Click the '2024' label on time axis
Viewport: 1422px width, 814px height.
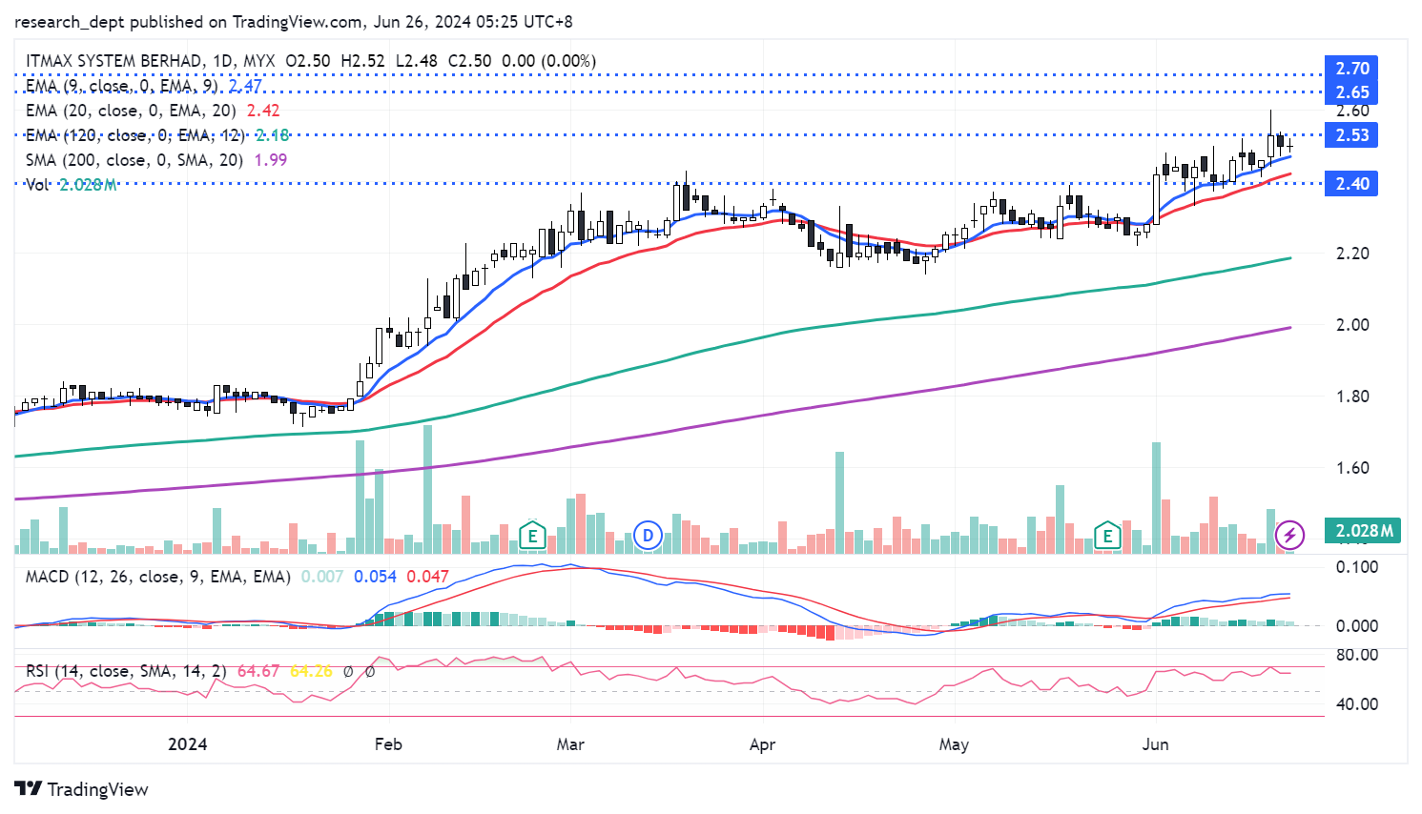[x=187, y=744]
